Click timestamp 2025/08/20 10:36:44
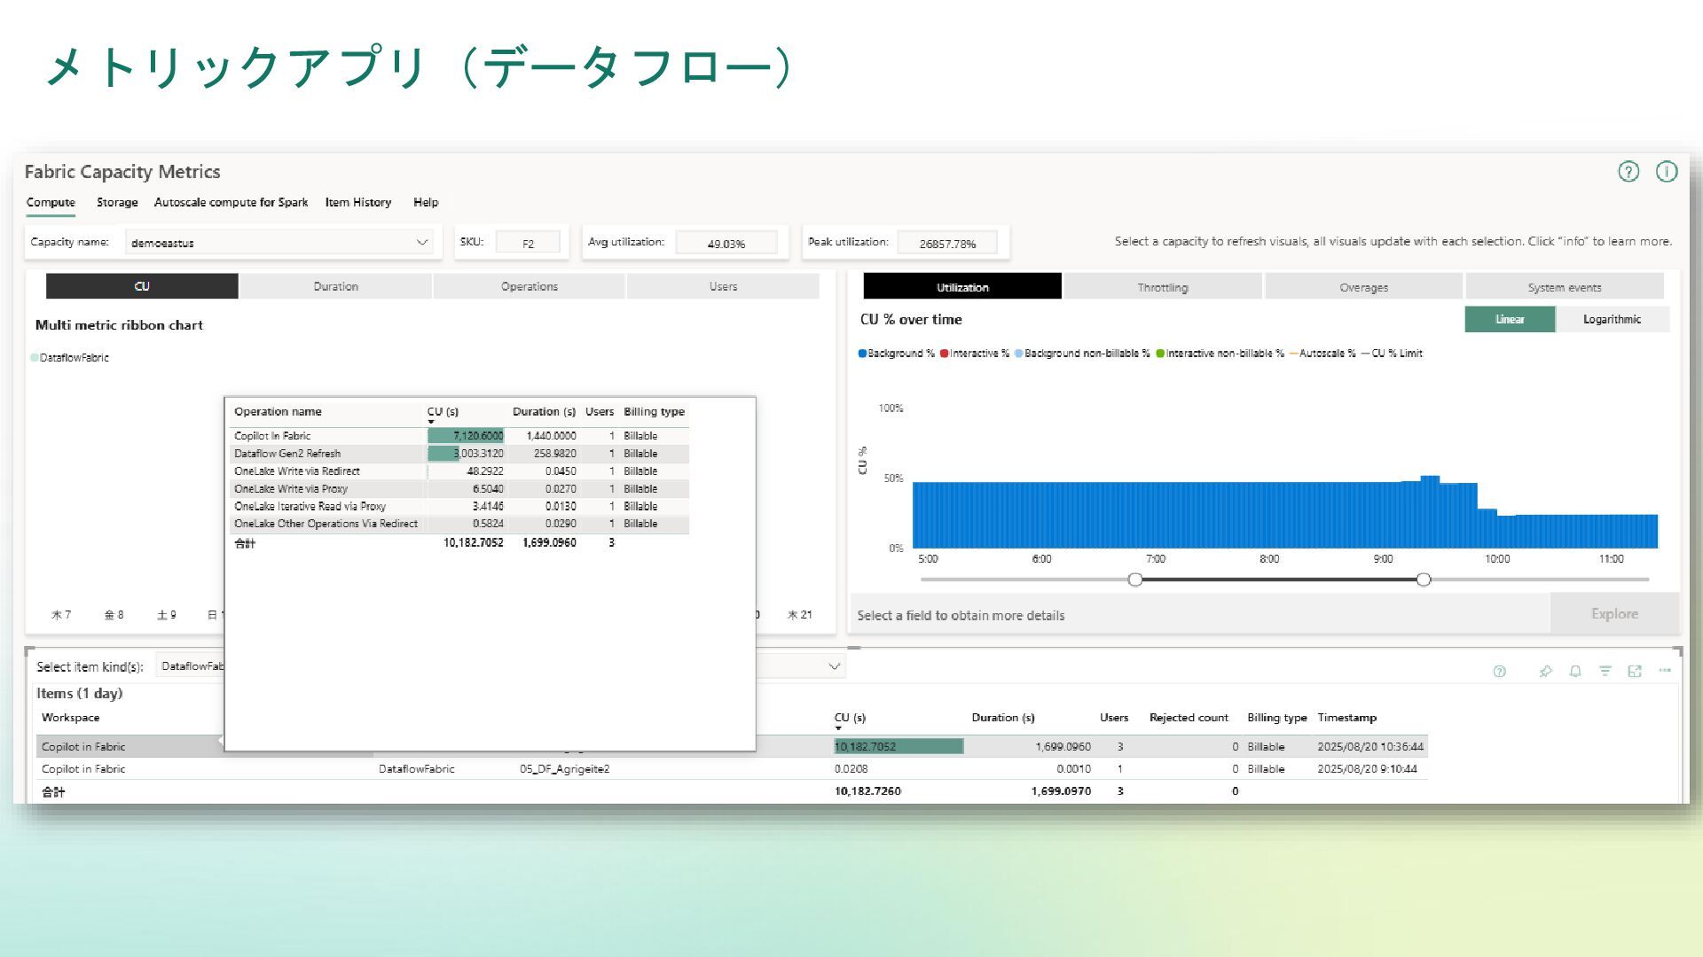Image resolution: width=1703 pixels, height=957 pixels. click(1370, 747)
